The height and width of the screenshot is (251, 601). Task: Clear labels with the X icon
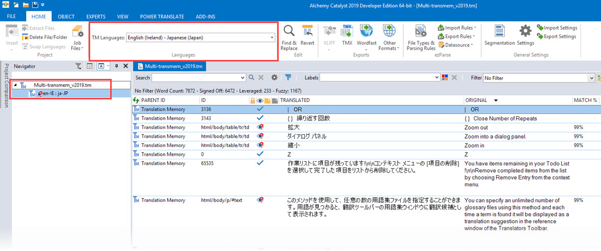pyautogui.click(x=454, y=77)
